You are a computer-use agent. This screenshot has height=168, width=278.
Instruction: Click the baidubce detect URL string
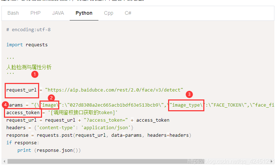(114, 90)
